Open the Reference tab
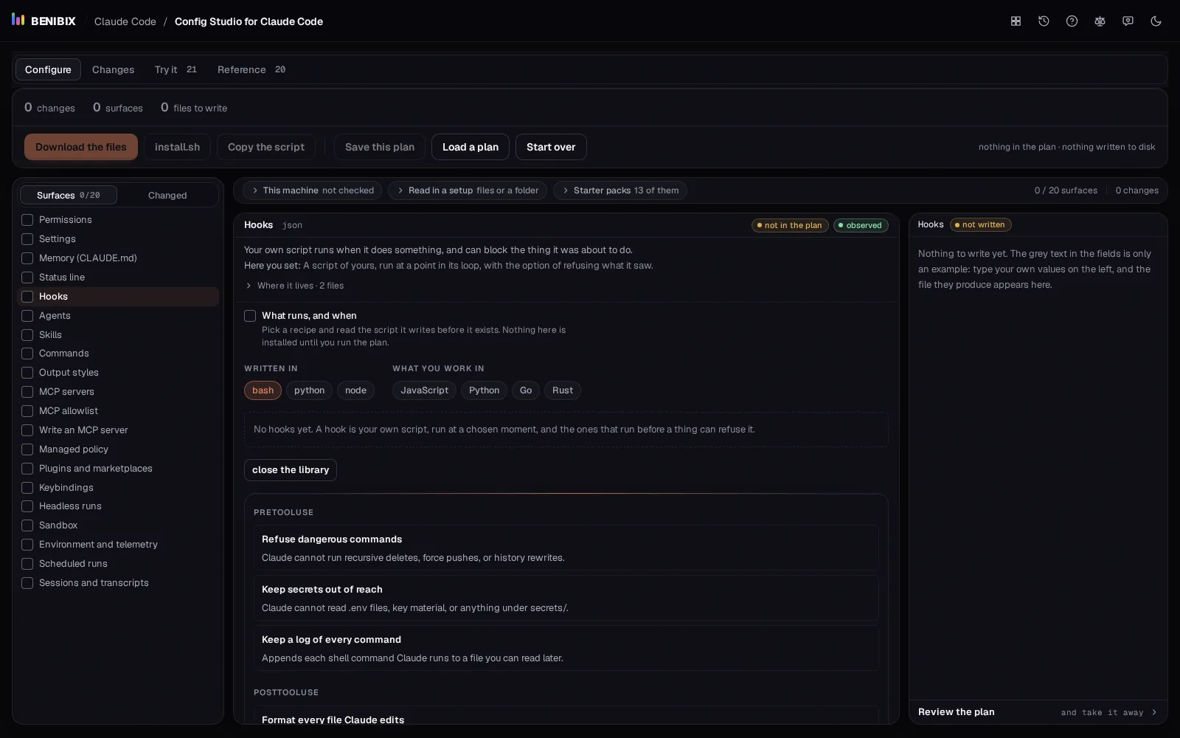This screenshot has width=1180, height=738. pyautogui.click(x=251, y=69)
